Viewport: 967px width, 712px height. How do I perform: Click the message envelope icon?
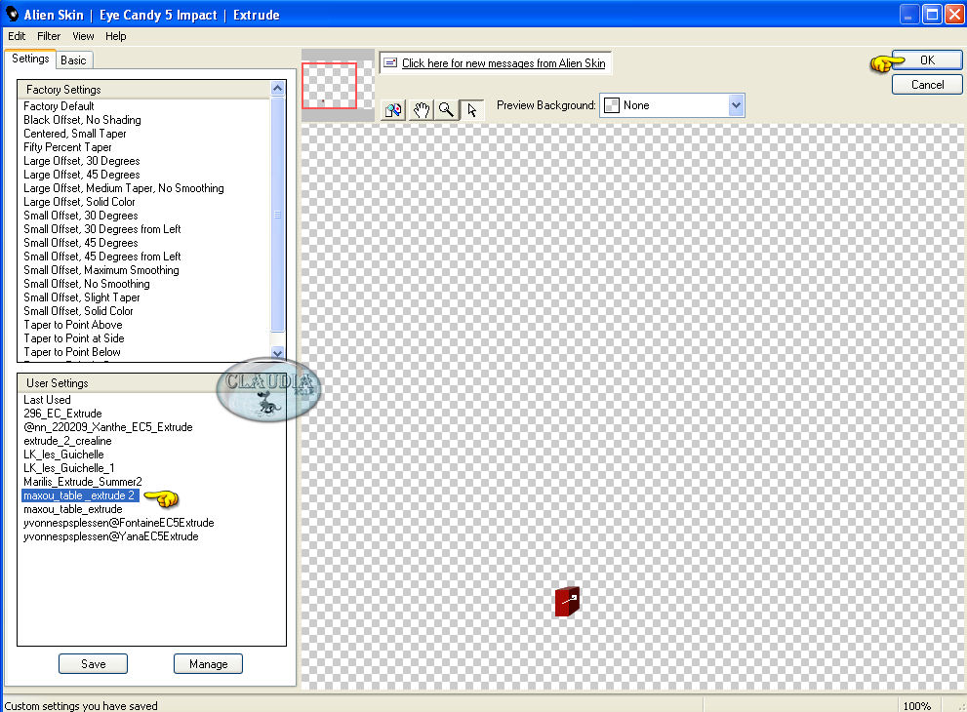[389, 62]
